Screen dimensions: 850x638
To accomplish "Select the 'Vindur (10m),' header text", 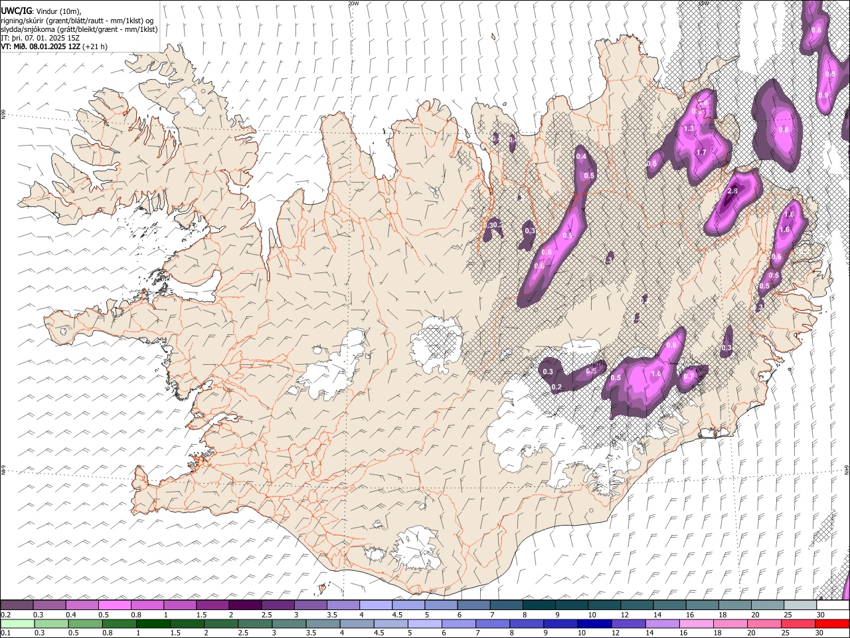I will pos(58,11).
